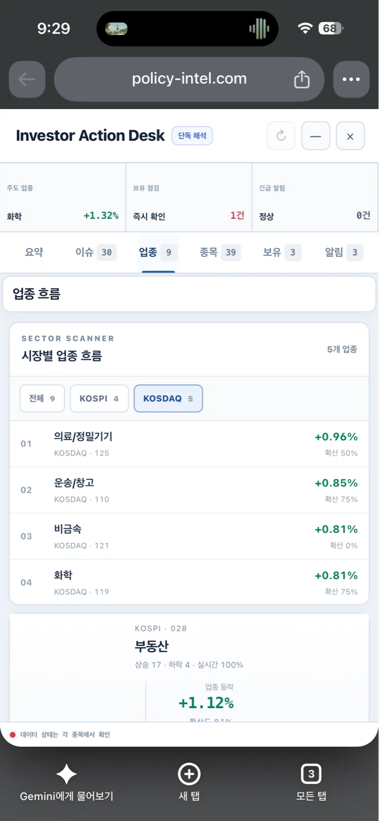This screenshot has width=379, height=821.
Task: Open a new tab with plus icon
Action: tap(189, 774)
